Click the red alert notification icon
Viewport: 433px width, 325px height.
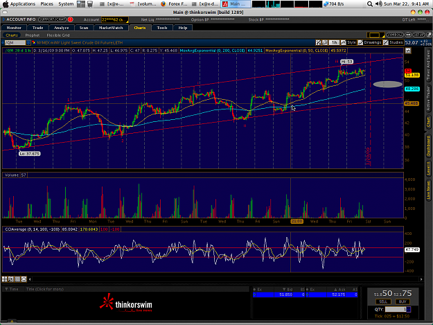[71, 19]
